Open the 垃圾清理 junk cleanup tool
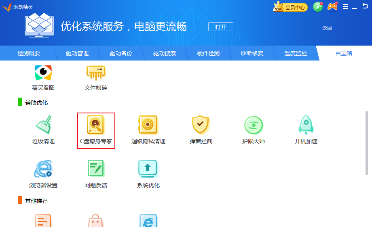 click(x=43, y=125)
